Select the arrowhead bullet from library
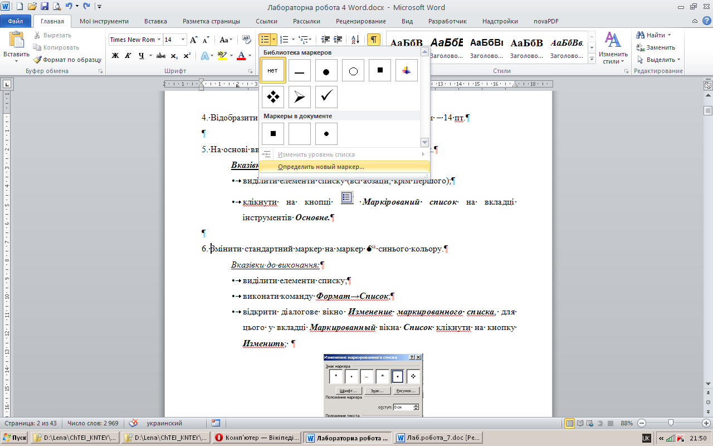Screen dimensions: 713x446 click(300, 97)
